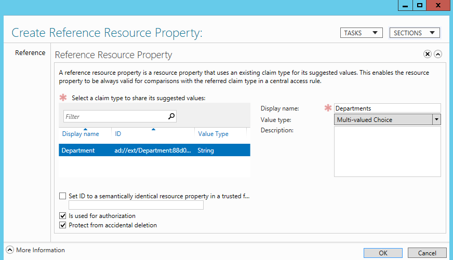
Task: Sort by Display name column header
Action: pos(81,134)
